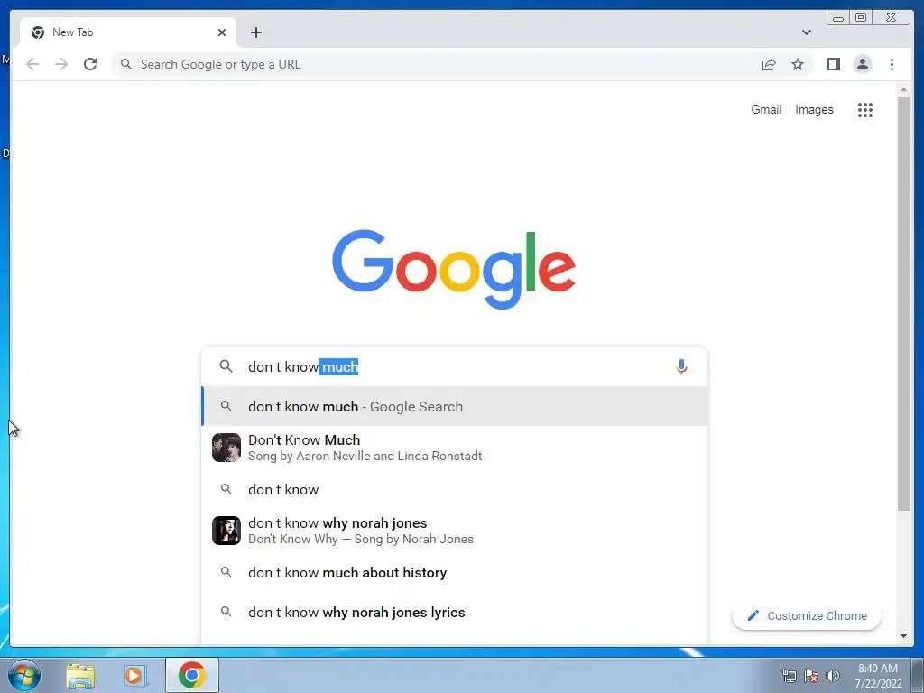The width and height of the screenshot is (924, 693).
Task: Close the New Tab tab
Action: pos(222,32)
